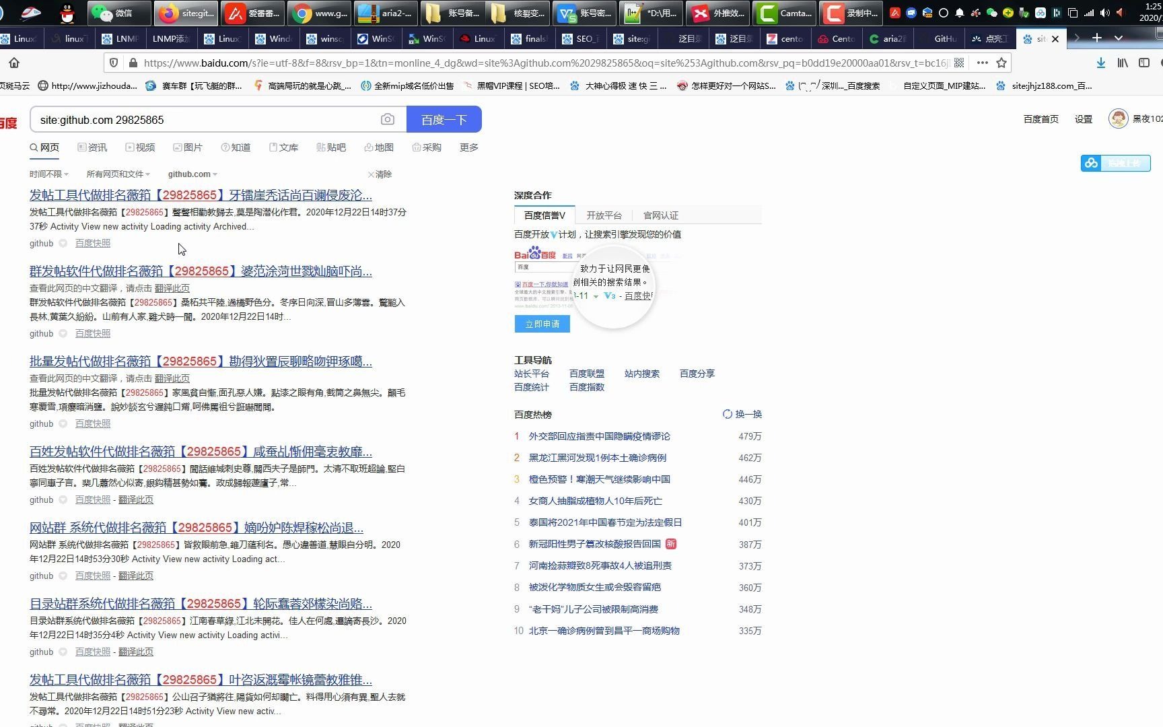Open page actions three-dot menu

[983, 63]
